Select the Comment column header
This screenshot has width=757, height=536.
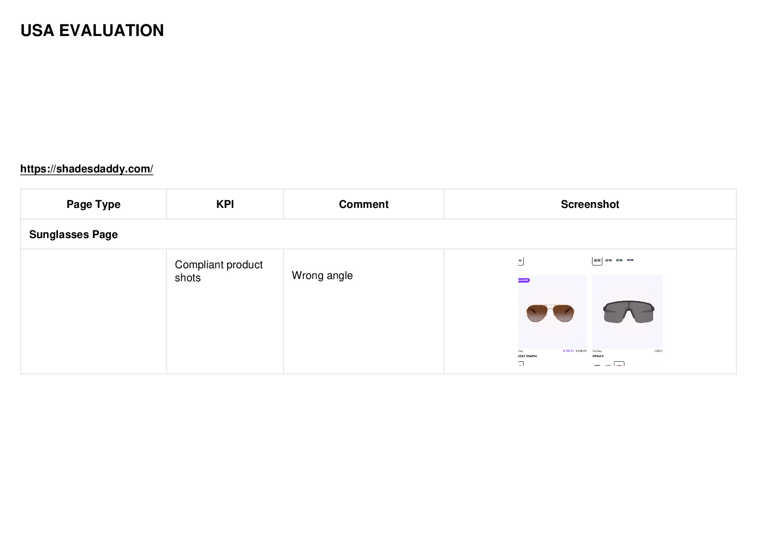click(x=364, y=204)
